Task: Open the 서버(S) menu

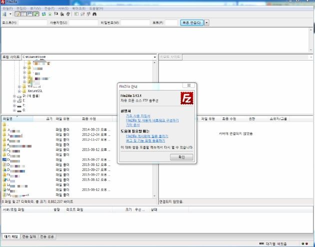Action: [63, 8]
